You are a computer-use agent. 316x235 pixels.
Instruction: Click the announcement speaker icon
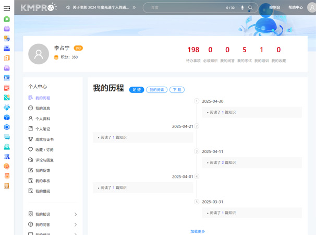point(68,8)
